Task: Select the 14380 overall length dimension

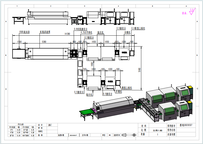Action: point(67,34)
